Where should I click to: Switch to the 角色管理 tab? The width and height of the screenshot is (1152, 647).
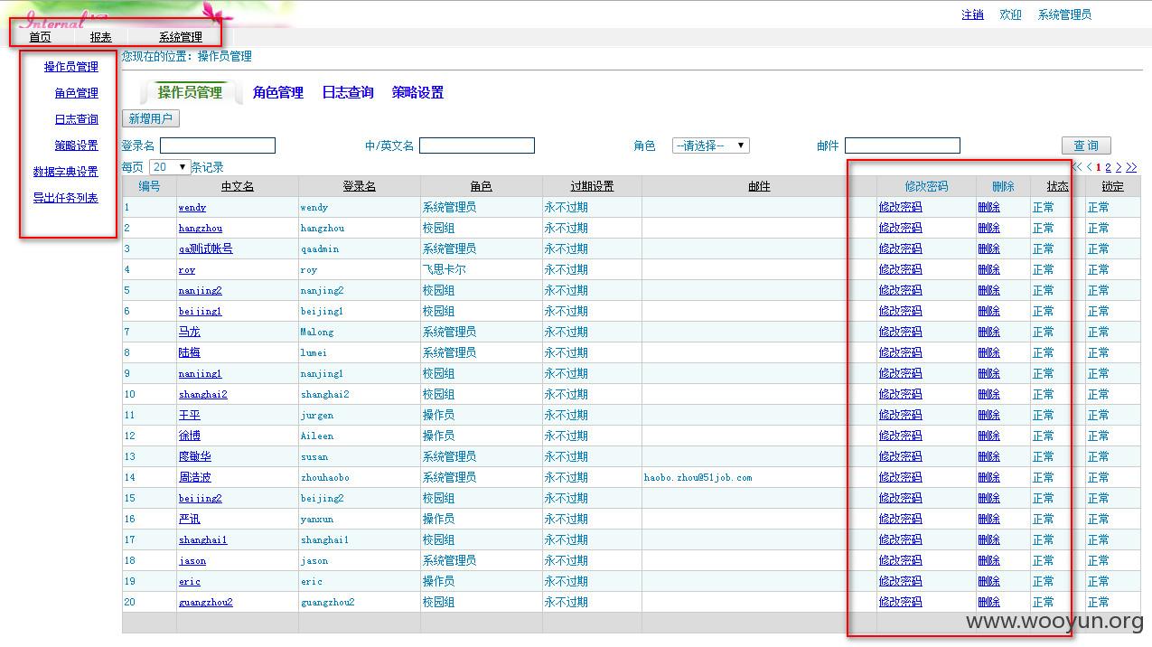pyautogui.click(x=278, y=92)
